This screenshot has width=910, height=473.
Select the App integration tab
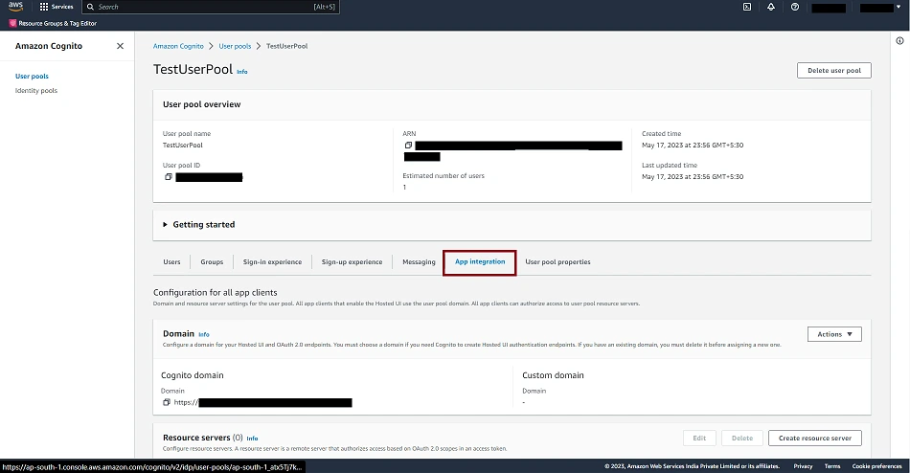pos(480,262)
